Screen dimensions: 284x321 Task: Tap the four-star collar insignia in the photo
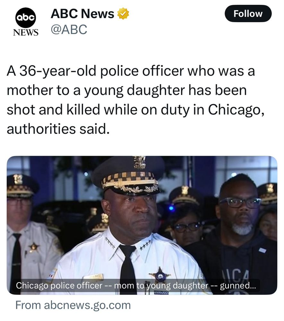point(146,244)
